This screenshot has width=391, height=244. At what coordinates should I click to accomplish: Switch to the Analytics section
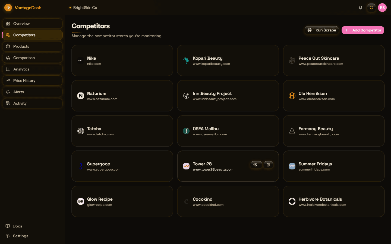32,69
